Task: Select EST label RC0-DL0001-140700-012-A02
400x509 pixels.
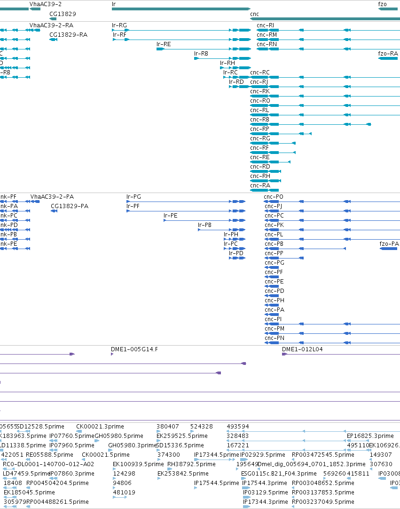Action: (x=48, y=464)
